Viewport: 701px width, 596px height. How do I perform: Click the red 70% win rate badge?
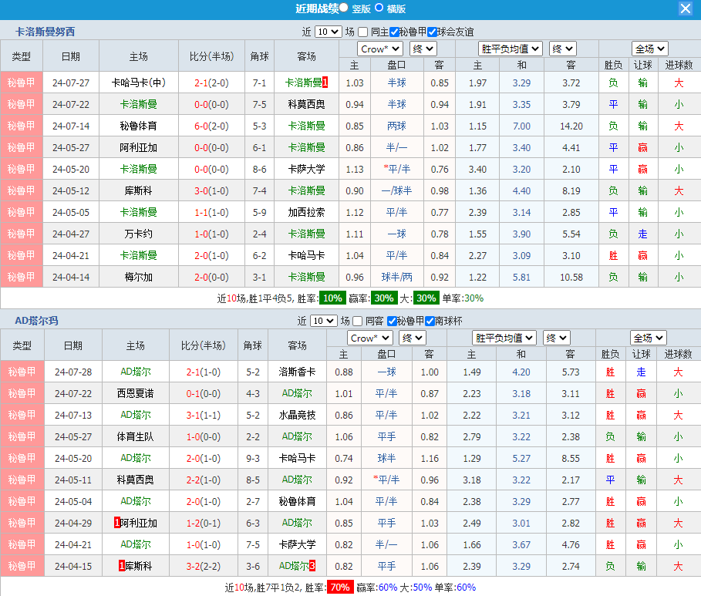pos(340,587)
